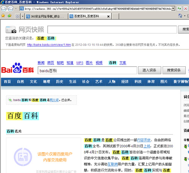Click the browser Back arrow button
189x173 pixels.
click(x=4, y=9)
